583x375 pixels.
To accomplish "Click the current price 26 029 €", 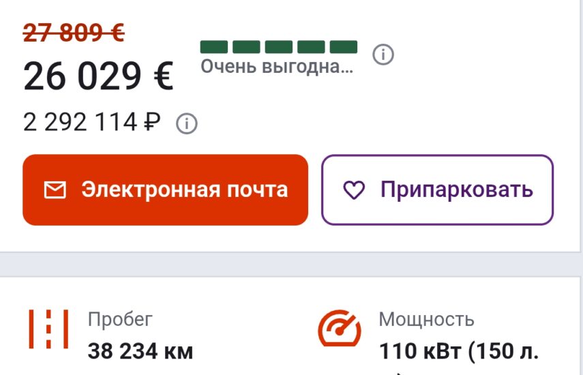I will 98,76.
